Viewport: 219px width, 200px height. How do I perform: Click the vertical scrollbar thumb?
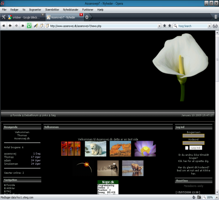pos(217,59)
